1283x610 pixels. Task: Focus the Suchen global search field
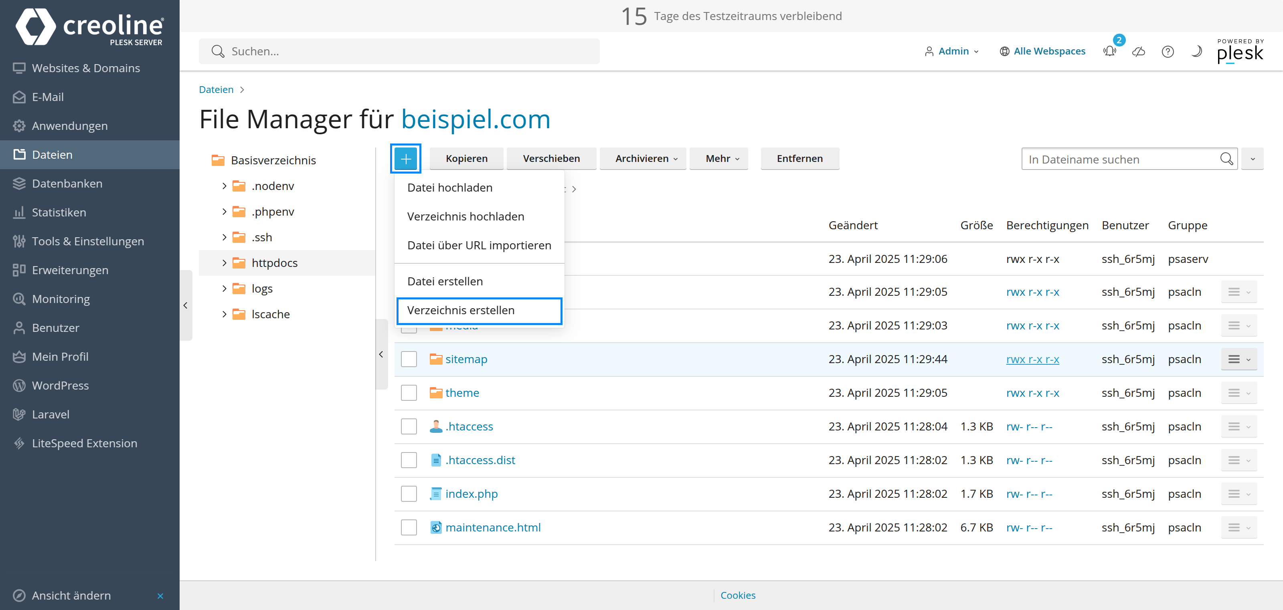pos(399,51)
